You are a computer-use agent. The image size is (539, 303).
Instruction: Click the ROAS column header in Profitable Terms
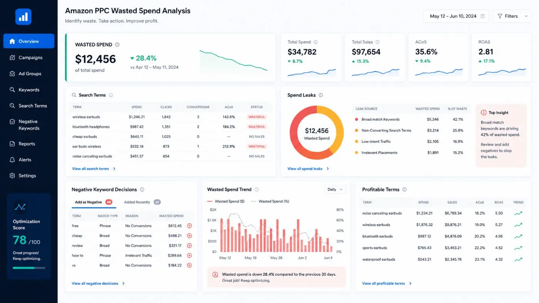[x=499, y=202]
